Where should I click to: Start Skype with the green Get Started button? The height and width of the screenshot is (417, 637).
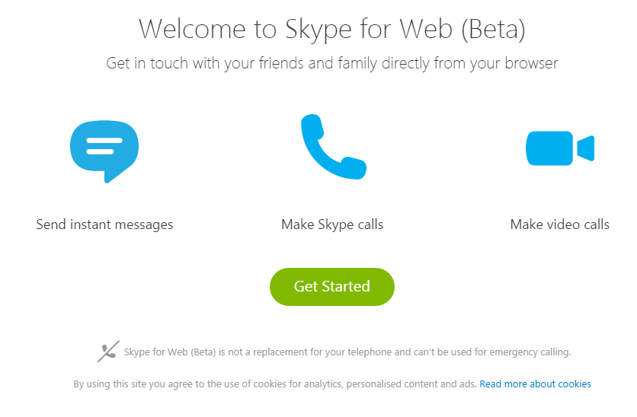[332, 286]
